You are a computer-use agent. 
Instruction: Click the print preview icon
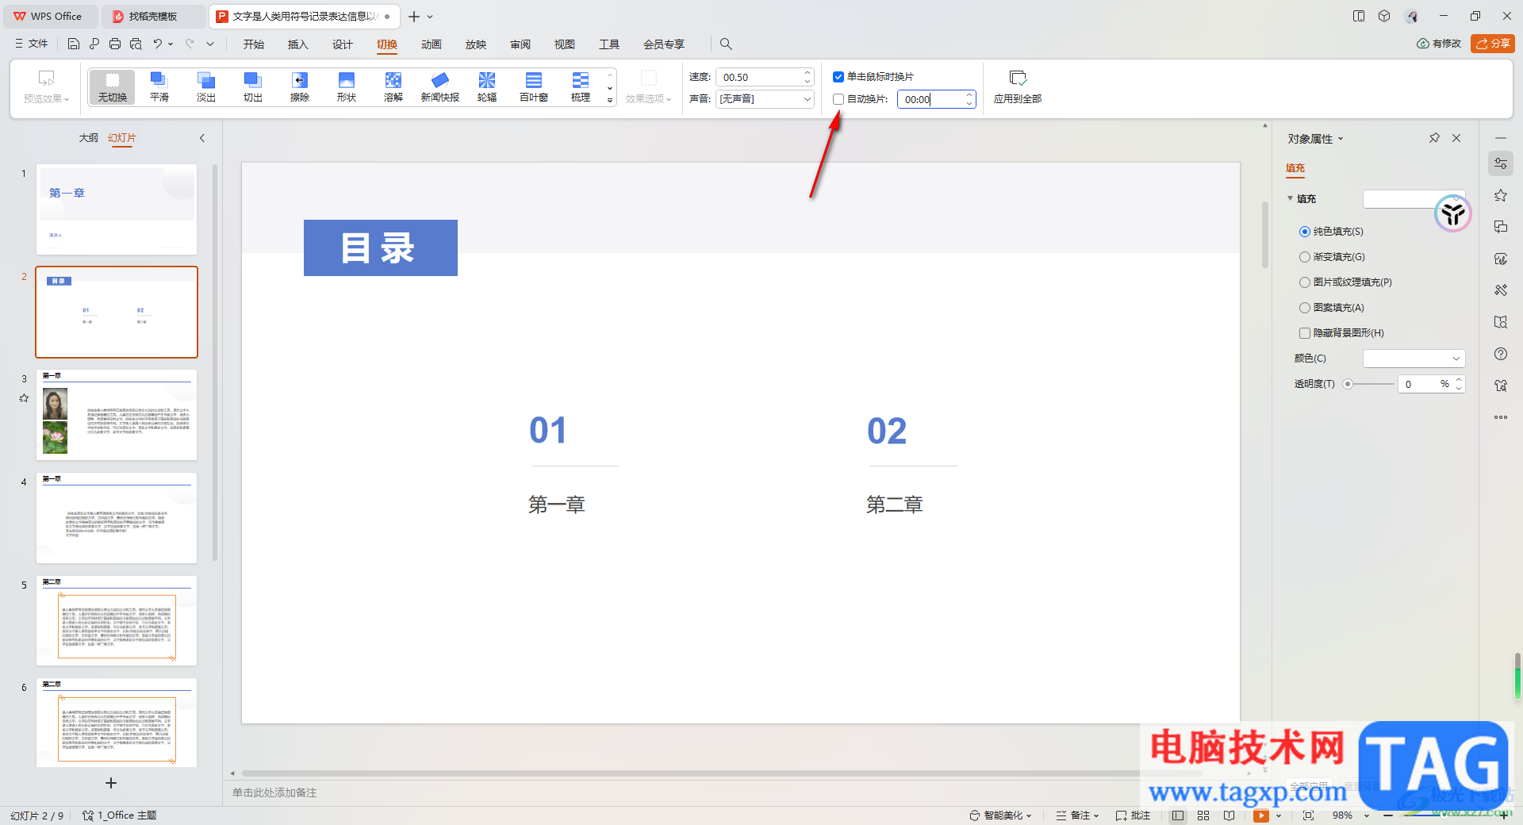click(136, 44)
